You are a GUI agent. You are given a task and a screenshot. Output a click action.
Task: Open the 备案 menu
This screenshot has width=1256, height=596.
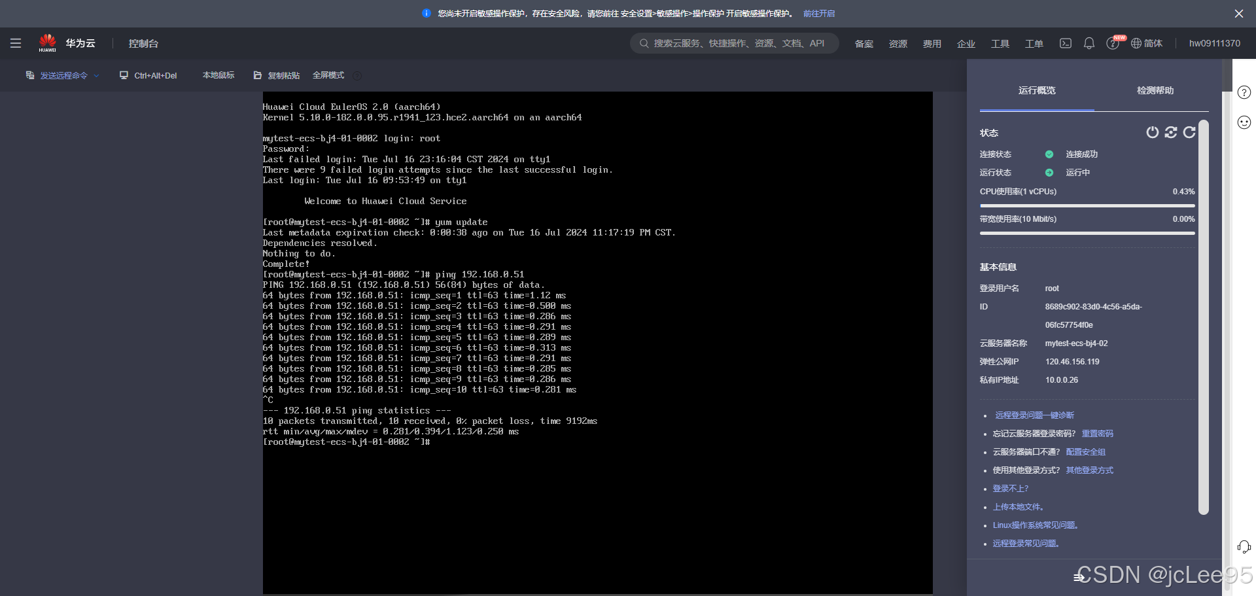point(864,44)
